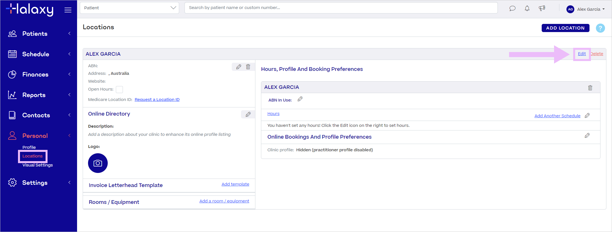Delete ALEX GARCIA practitioner with trash icon

point(590,88)
